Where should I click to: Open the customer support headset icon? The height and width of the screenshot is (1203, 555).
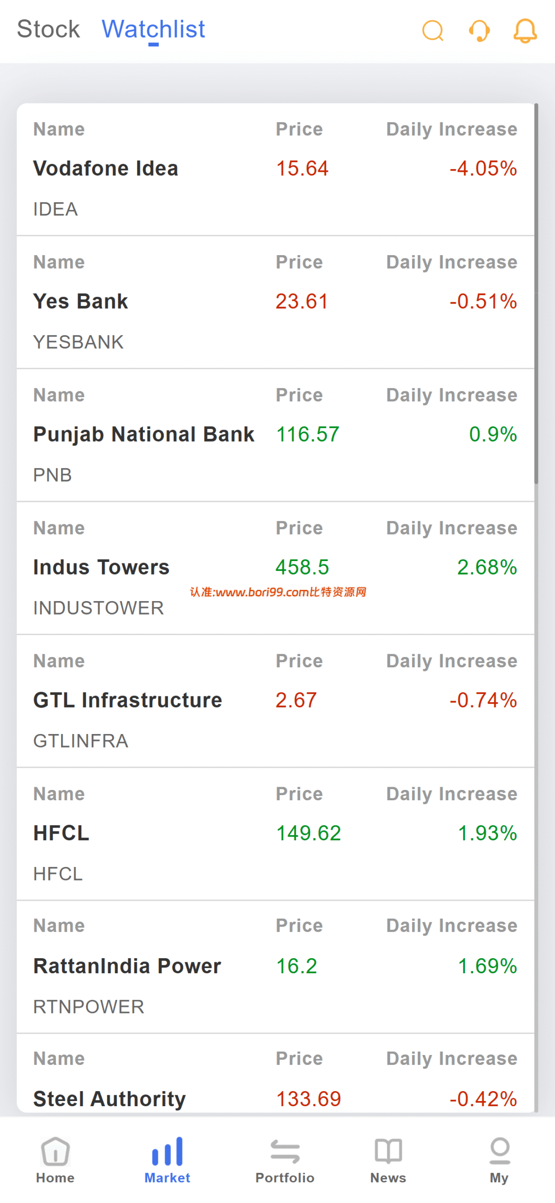479,31
